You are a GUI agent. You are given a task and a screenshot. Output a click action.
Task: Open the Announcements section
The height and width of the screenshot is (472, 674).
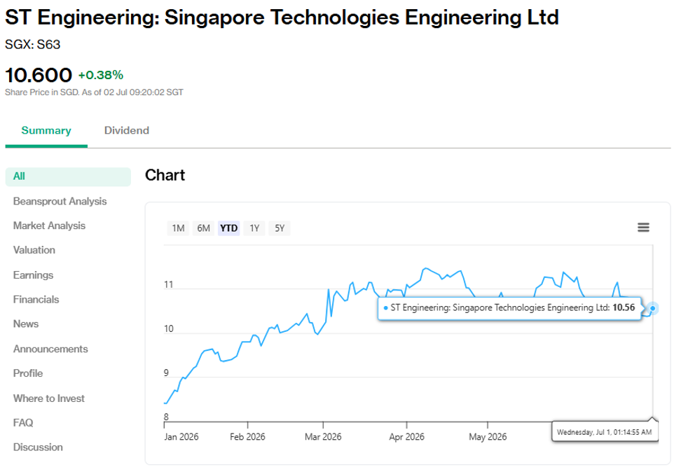click(x=50, y=349)
